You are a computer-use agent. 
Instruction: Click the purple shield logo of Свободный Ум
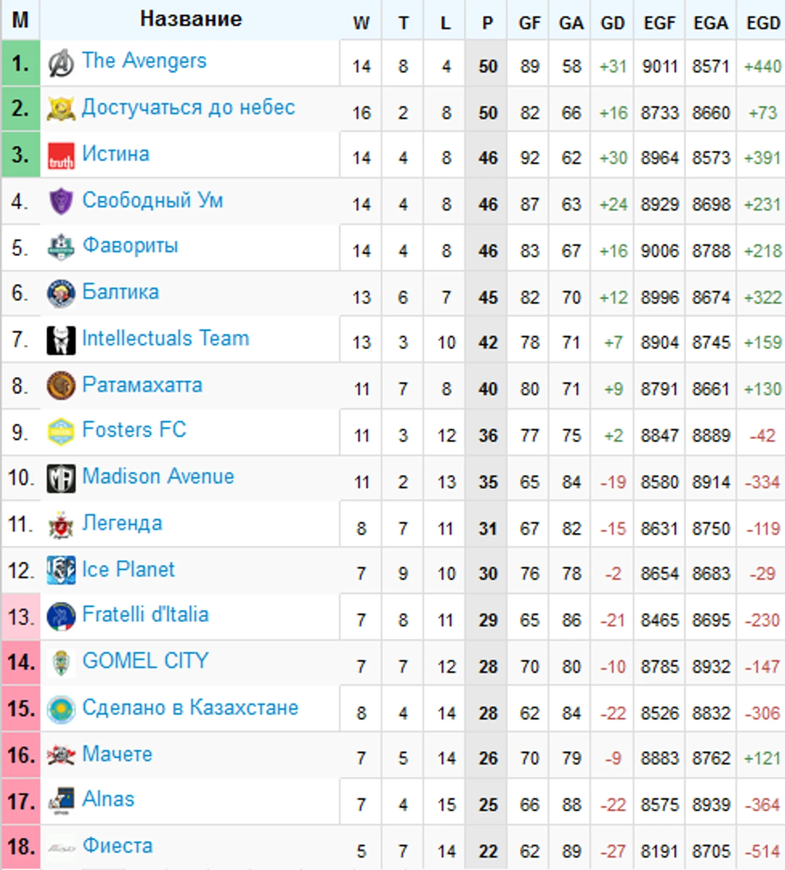[x=61, y=202]
